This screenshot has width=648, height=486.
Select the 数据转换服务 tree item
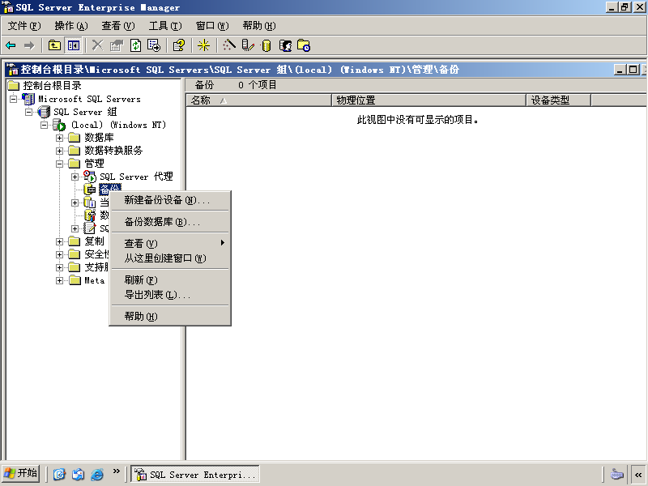(113, 151)
